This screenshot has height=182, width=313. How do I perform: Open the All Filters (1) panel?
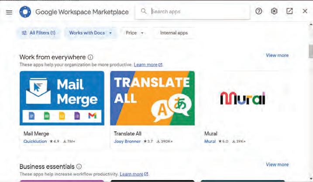click(38, 33)
